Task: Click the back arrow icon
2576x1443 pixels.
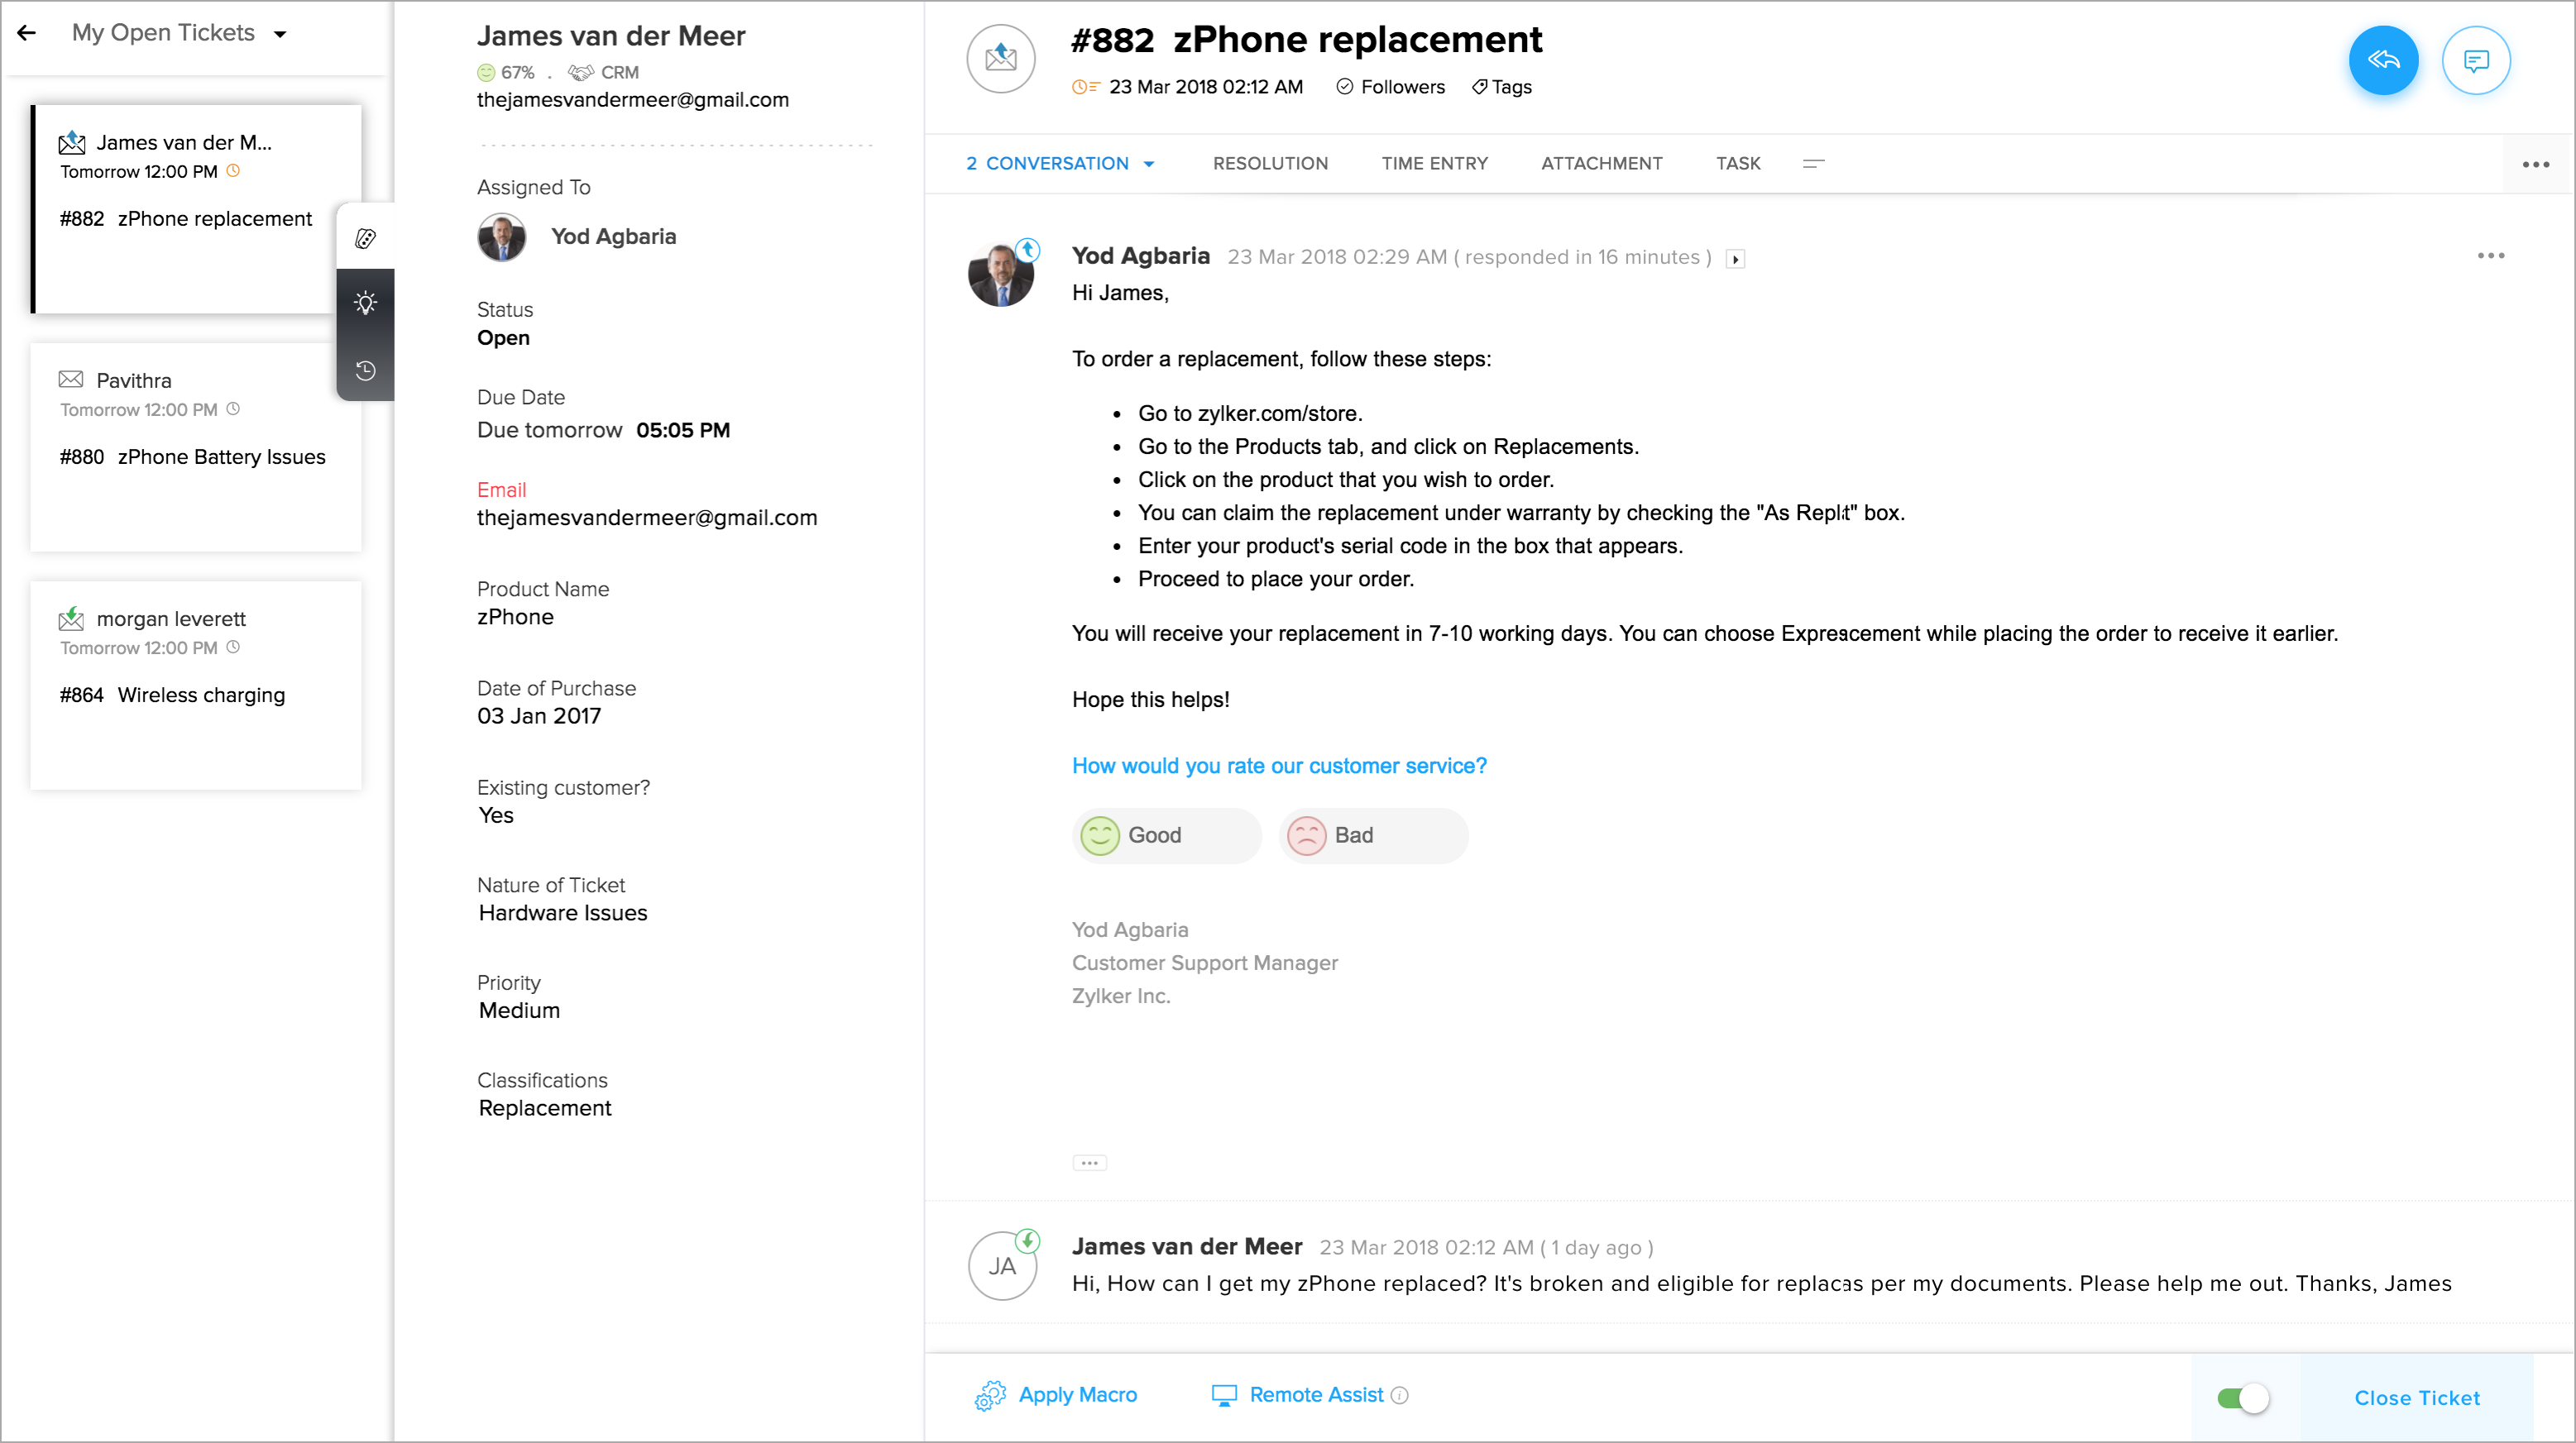Action: tap(27, 33)
